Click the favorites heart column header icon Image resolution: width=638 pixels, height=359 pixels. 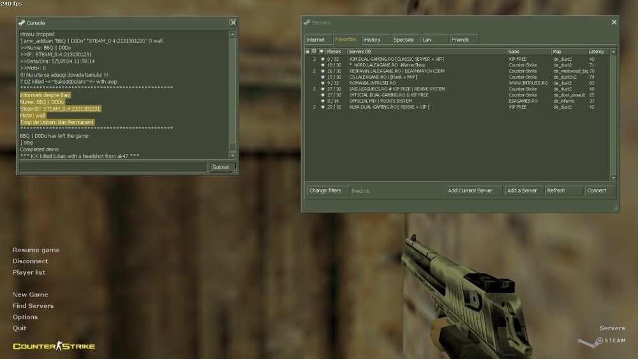[x=322, y=51]
